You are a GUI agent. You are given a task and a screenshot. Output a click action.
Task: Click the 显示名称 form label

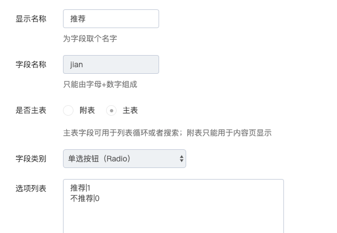(31, 19)
